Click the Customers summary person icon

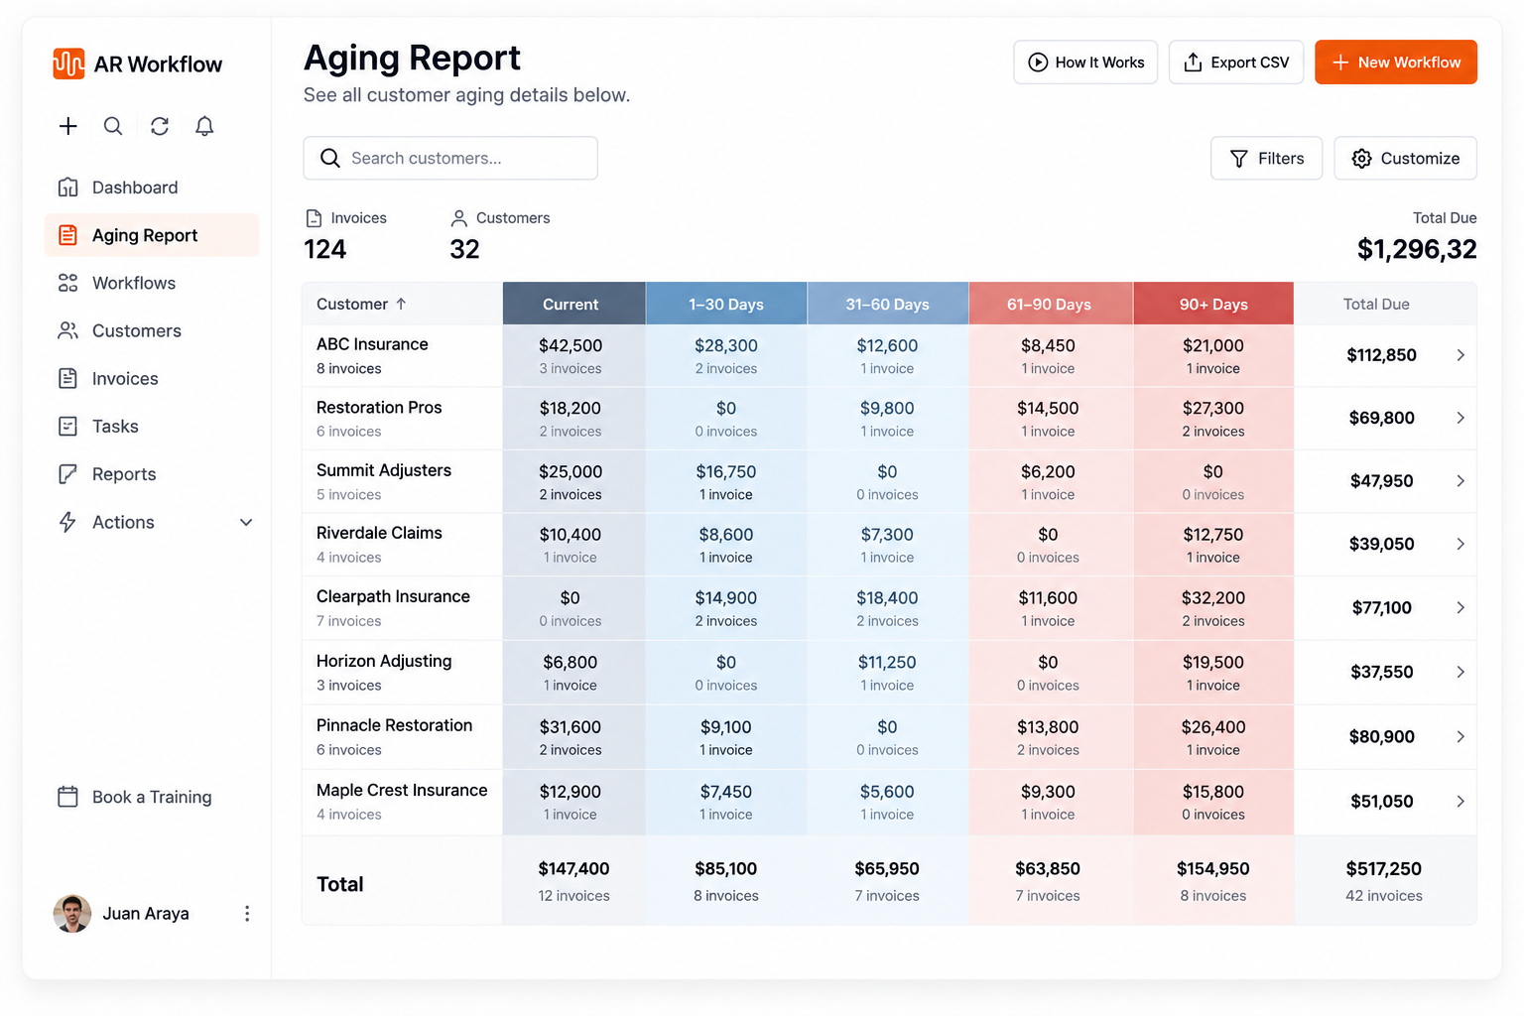(459, 218)
